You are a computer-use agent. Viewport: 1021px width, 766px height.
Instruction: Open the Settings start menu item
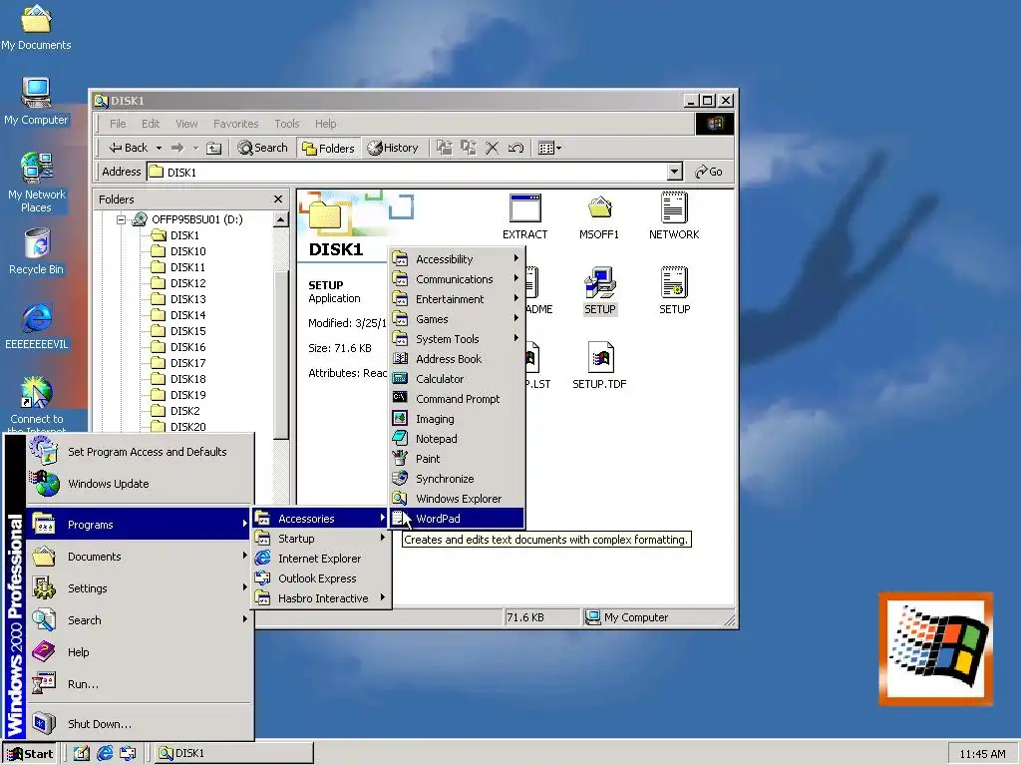coord(140,588)
